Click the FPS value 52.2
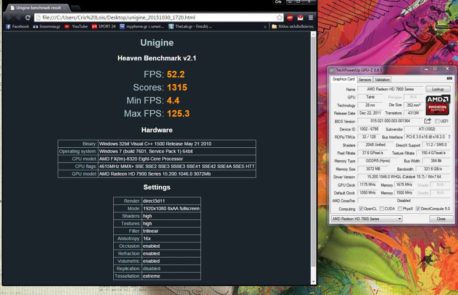Image resolution: width=458 pixels, height=295 pixels. pos(176,74)
